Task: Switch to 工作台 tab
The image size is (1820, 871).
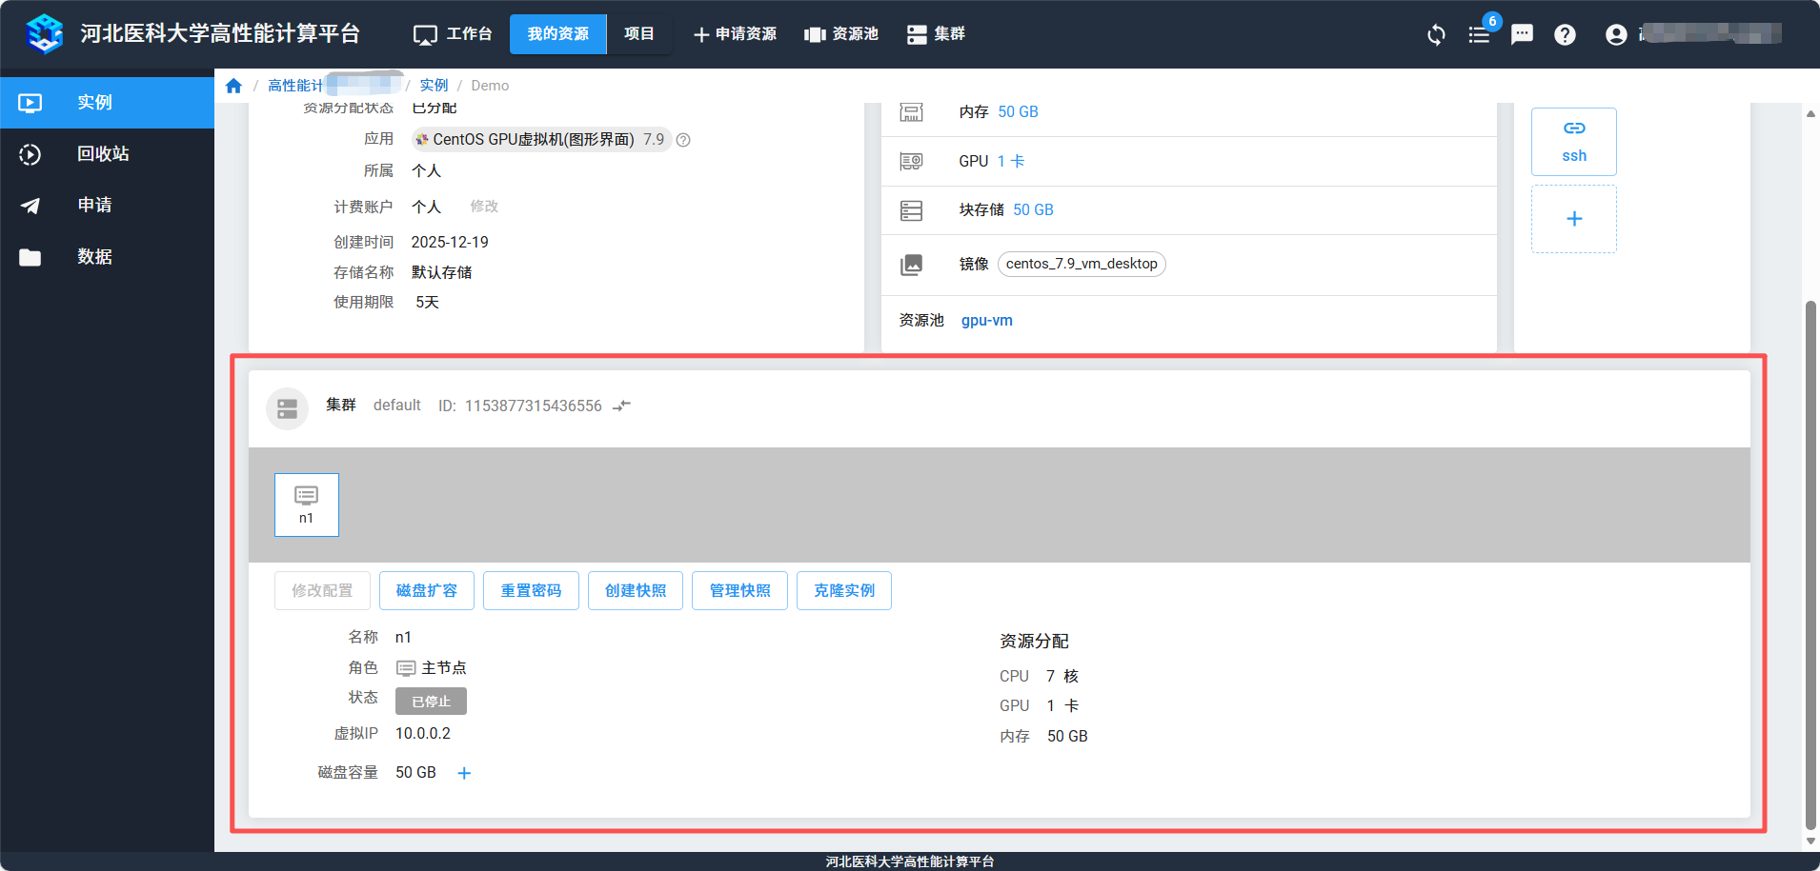Action: pos(453,34)
